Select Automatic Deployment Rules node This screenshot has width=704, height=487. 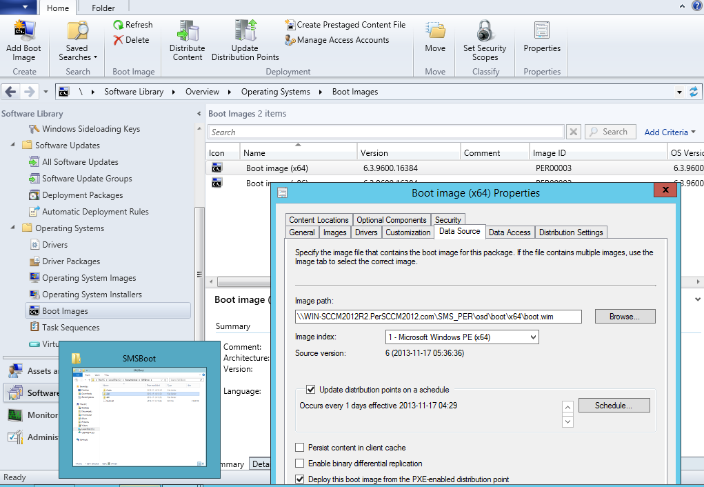click(x=89, y=212)
